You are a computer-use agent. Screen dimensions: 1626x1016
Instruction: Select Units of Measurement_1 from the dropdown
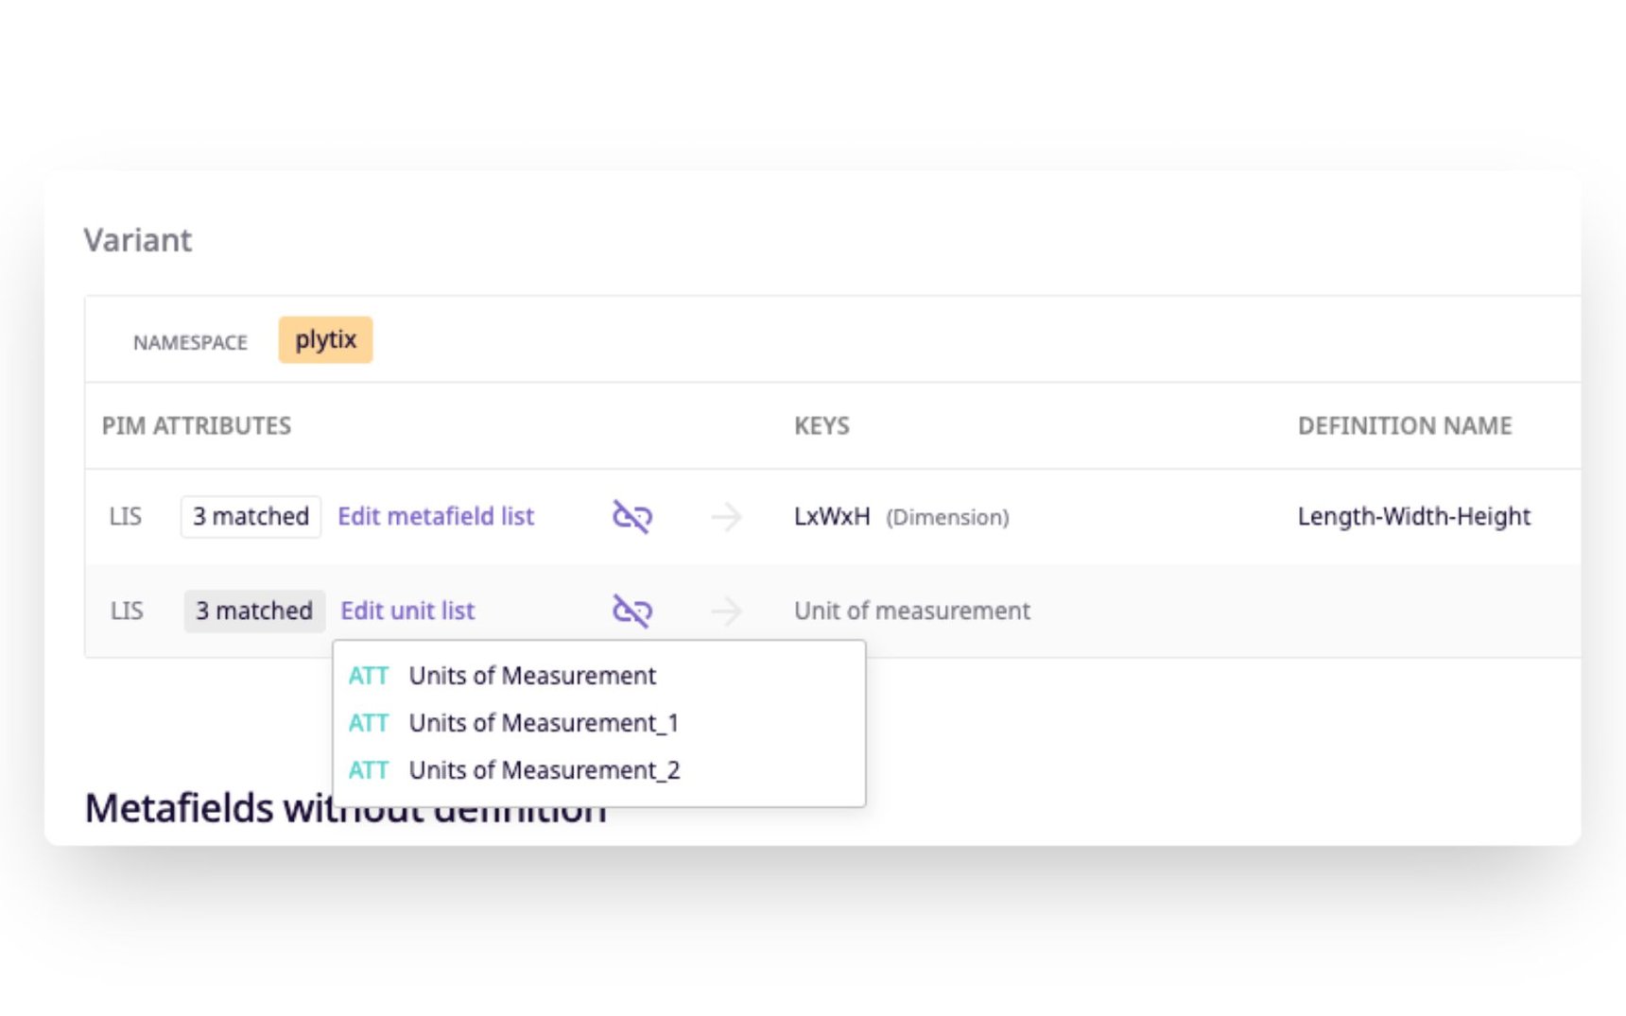click(x=544, y=723)
